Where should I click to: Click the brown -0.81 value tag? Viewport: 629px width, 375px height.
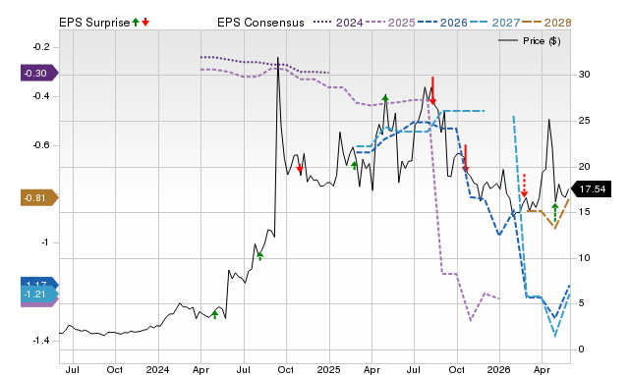pos(39,198)
